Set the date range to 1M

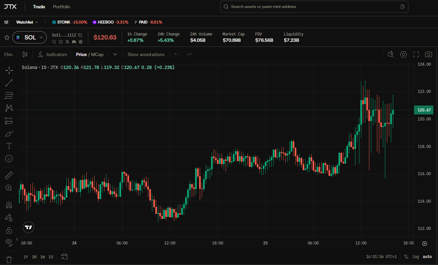34,257
